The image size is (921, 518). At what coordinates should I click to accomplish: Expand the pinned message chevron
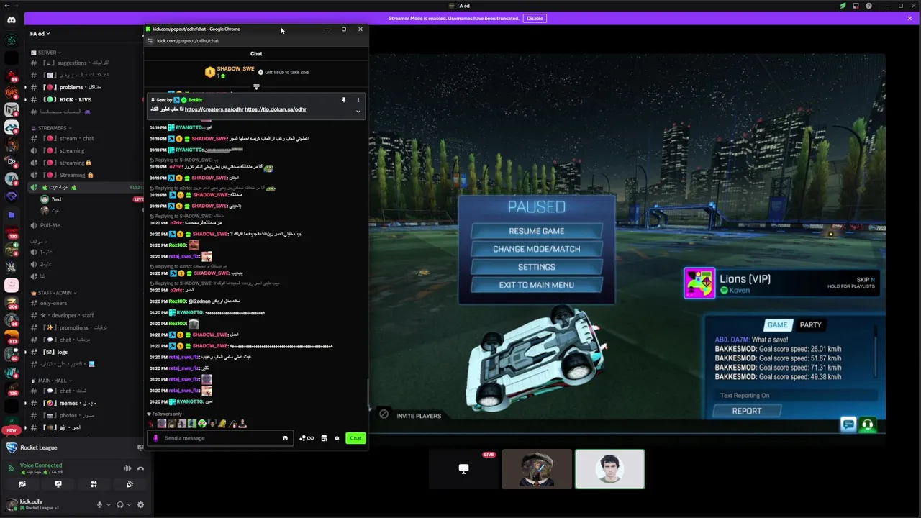click(x=358, y=112)
